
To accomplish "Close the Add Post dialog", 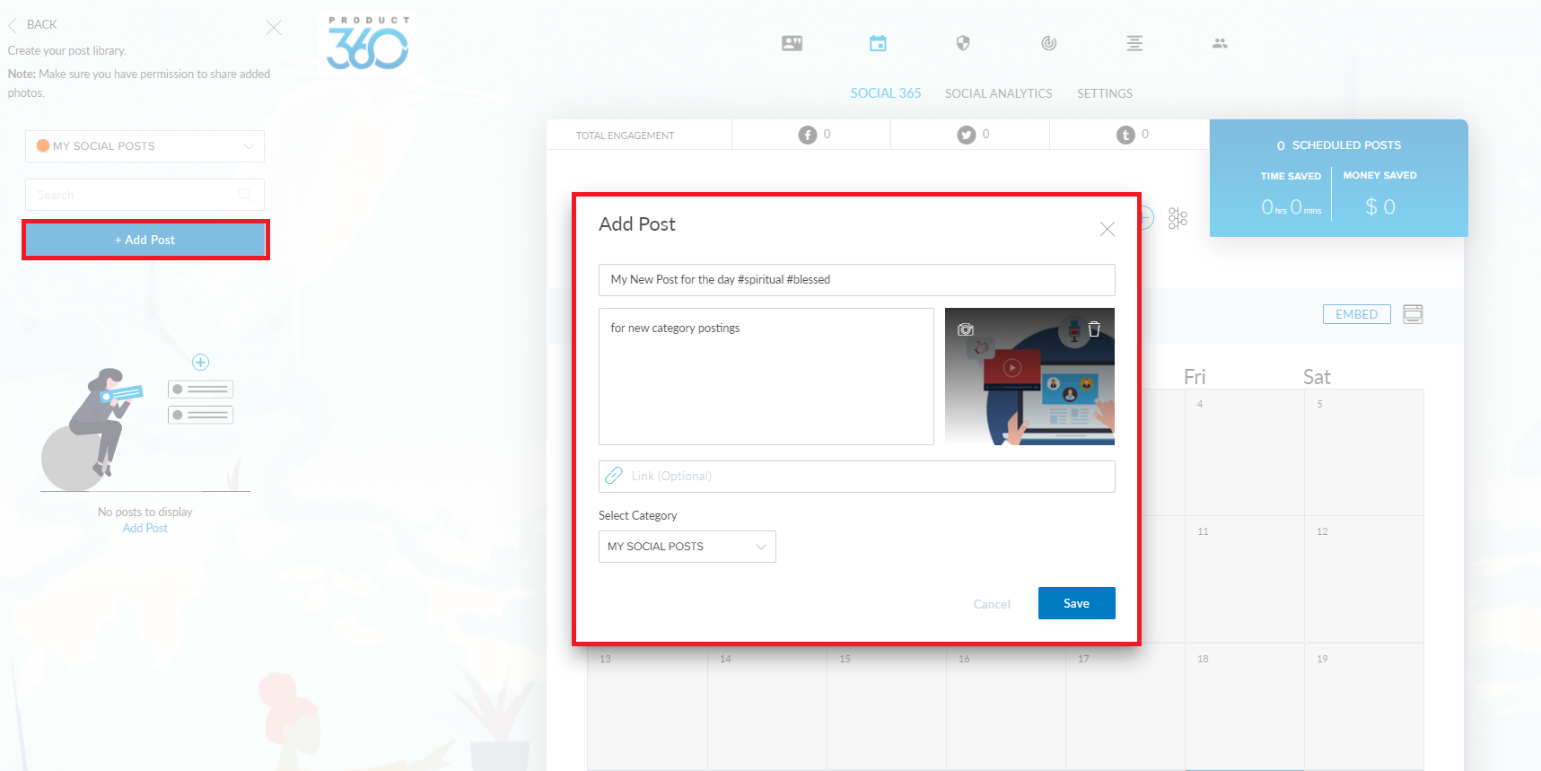I will (1108, 229).
